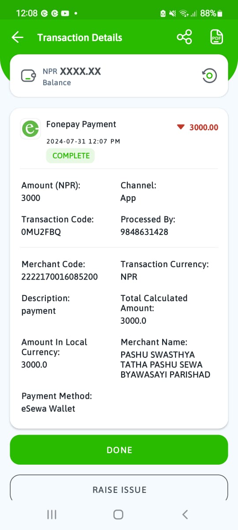
Task: Download the transaction receipt as PDF
Action: pos(216,37)
